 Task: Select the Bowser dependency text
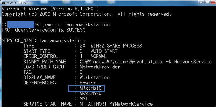coord(88,83)
